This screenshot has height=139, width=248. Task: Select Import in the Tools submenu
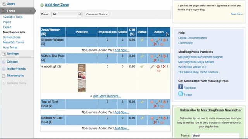(7, 22)
